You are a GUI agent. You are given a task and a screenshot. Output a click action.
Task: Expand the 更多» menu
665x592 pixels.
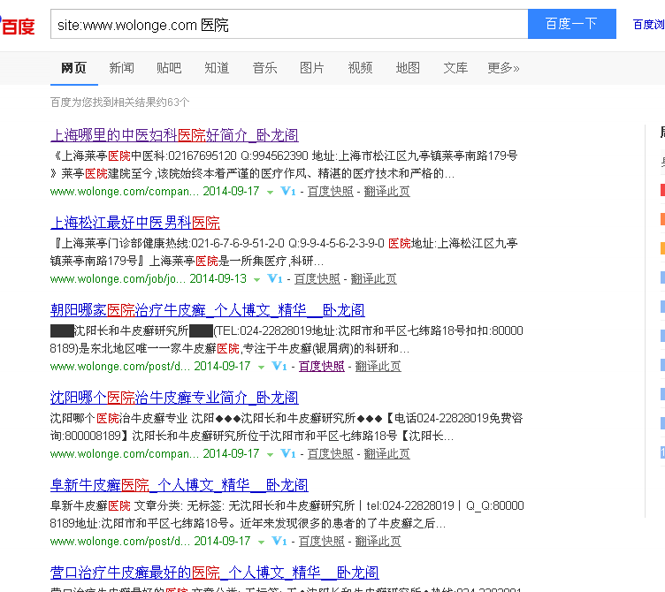tap(503, 68)
